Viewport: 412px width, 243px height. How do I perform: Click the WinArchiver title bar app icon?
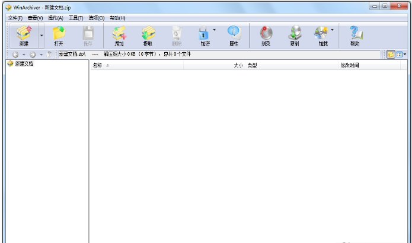[8, 7]
